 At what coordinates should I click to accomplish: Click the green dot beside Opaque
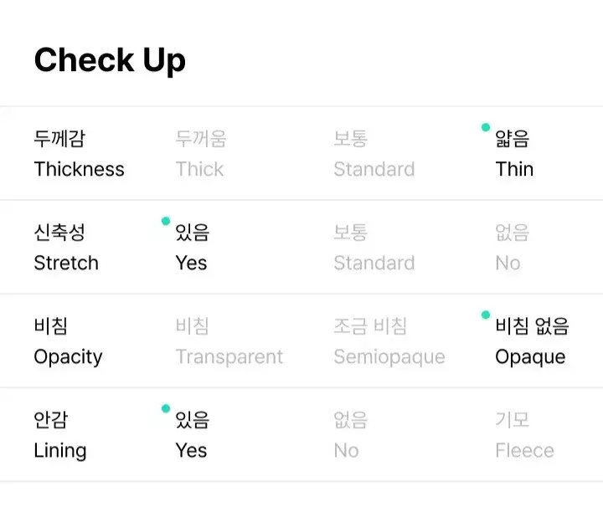(486, 315)
